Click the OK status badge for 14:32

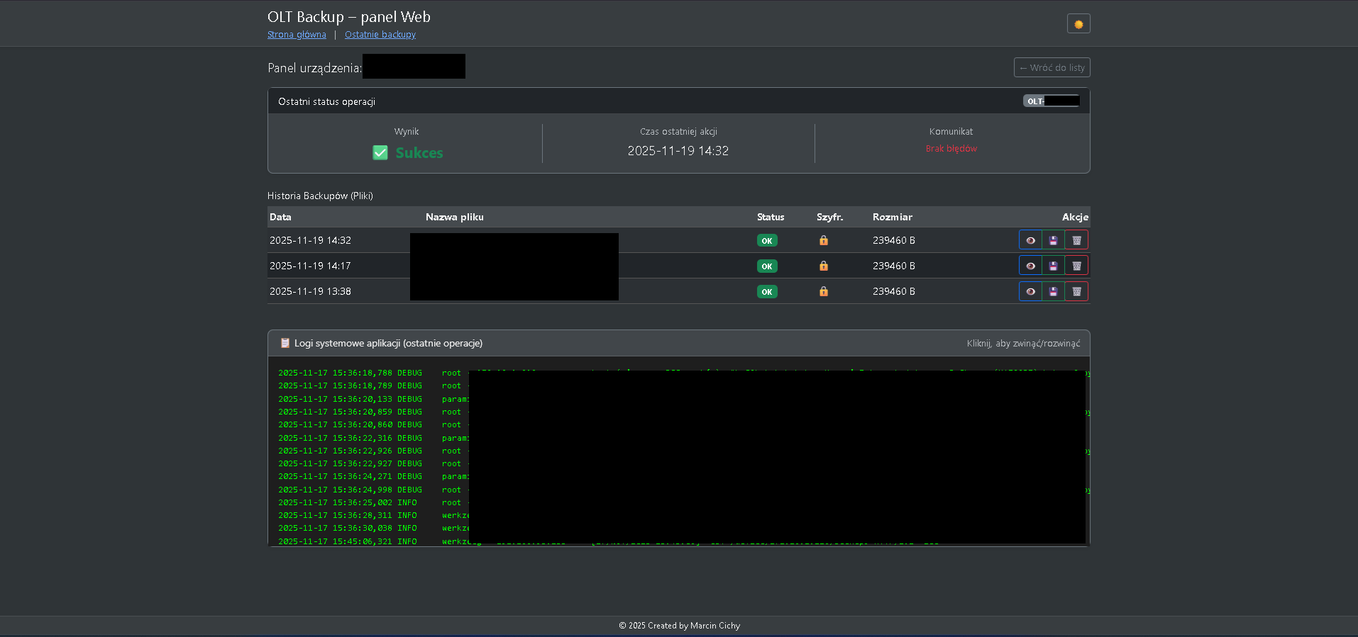[767, 240]
